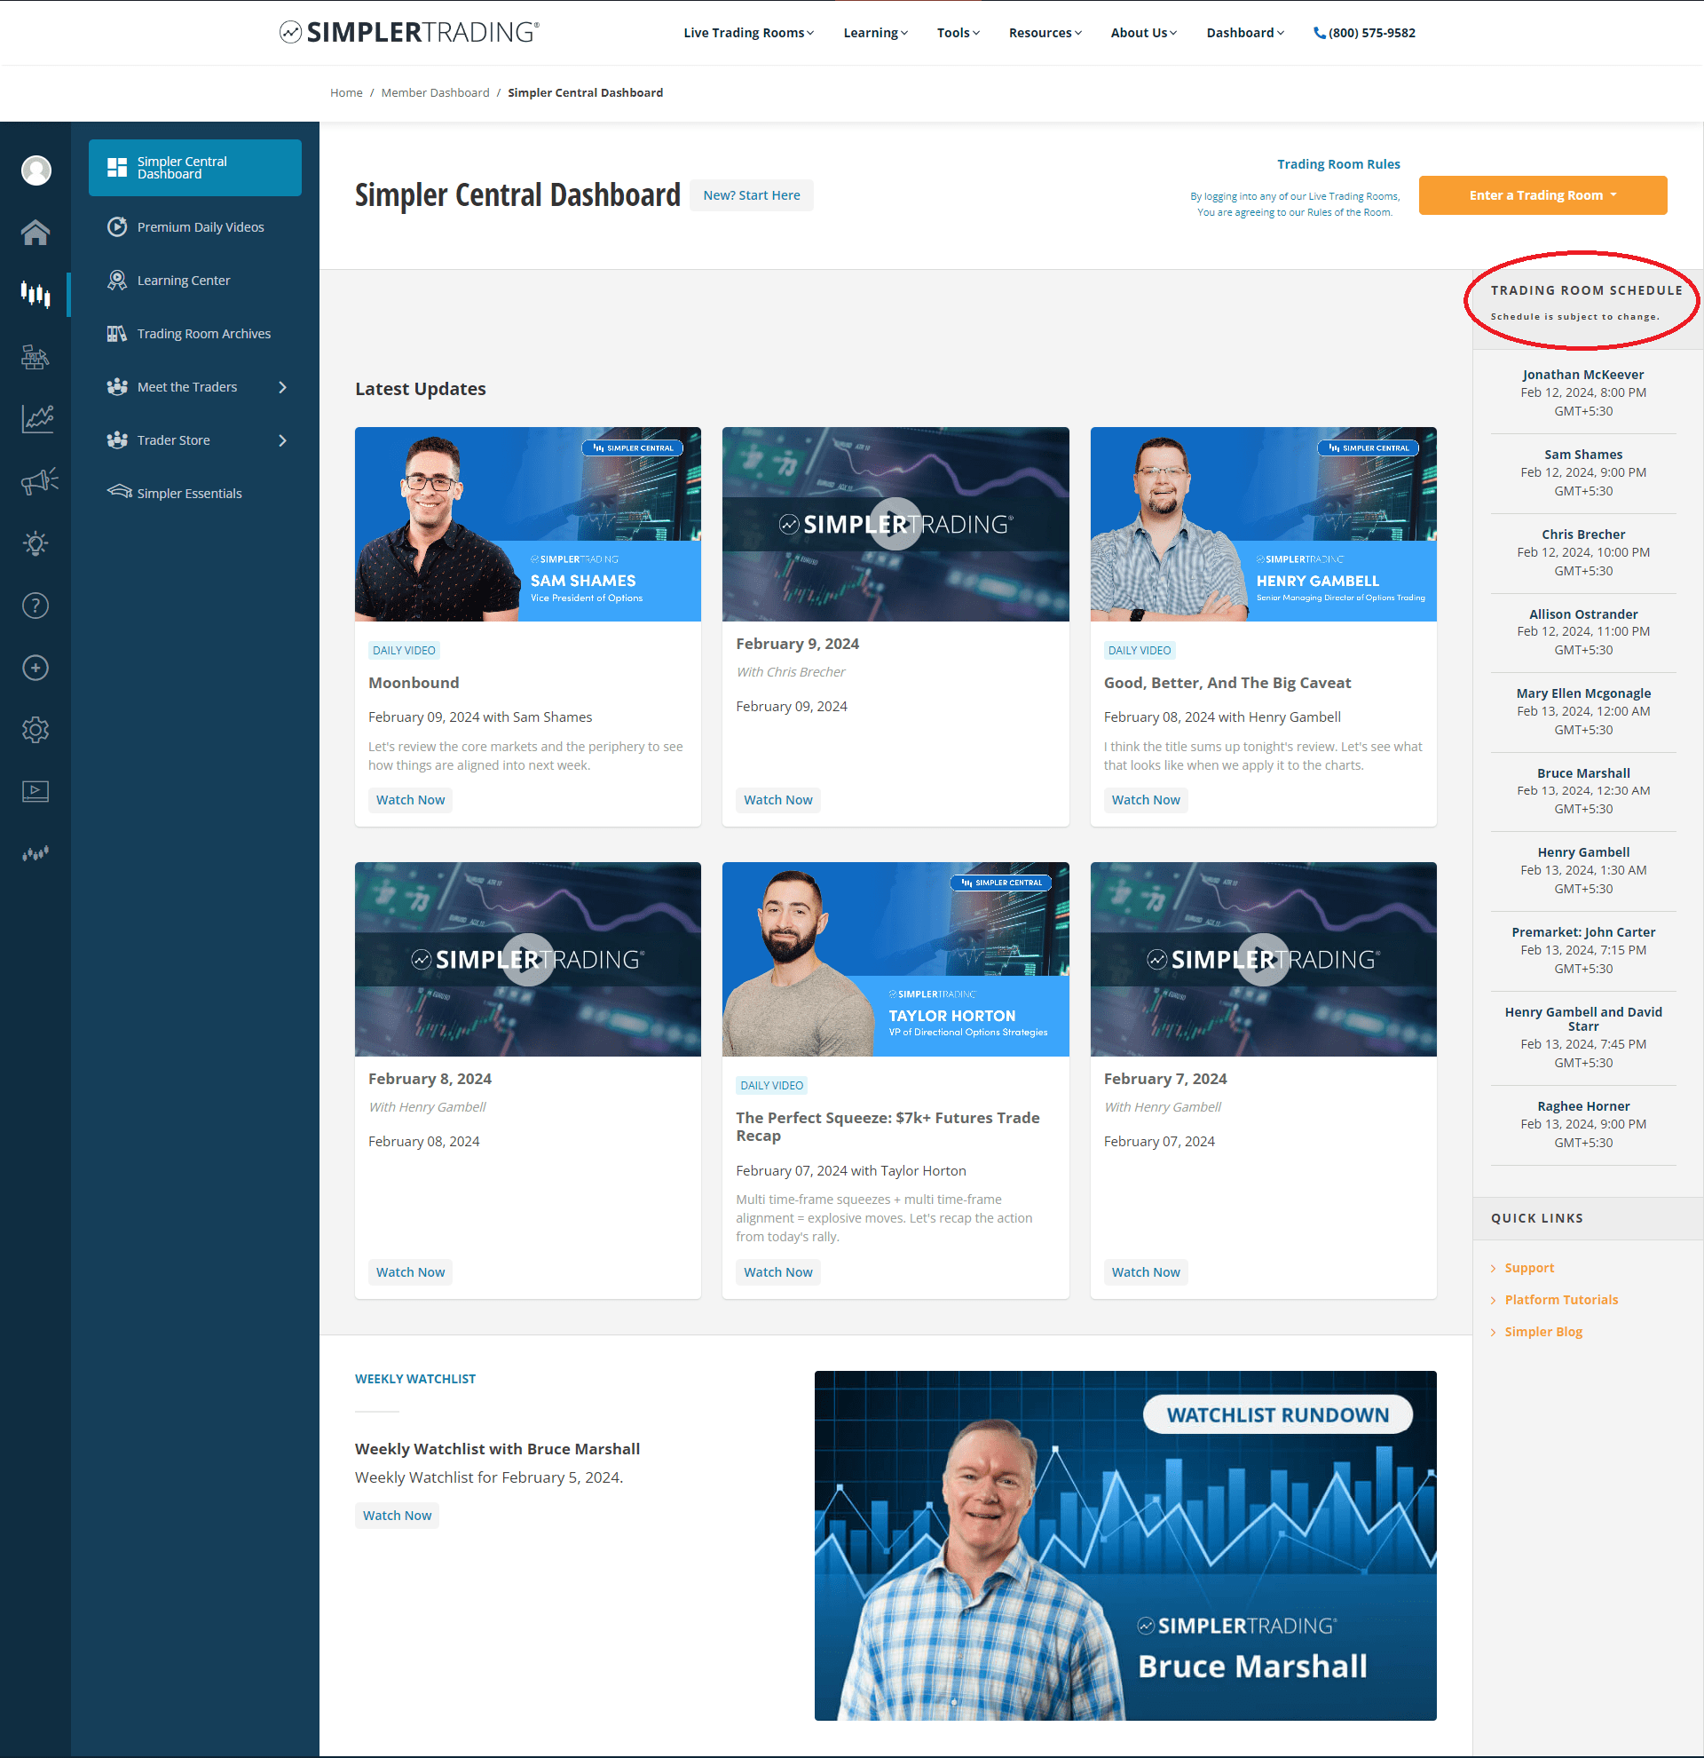
Task: Open the megaphone announcements sidebar icon
Action: (37, 481)
